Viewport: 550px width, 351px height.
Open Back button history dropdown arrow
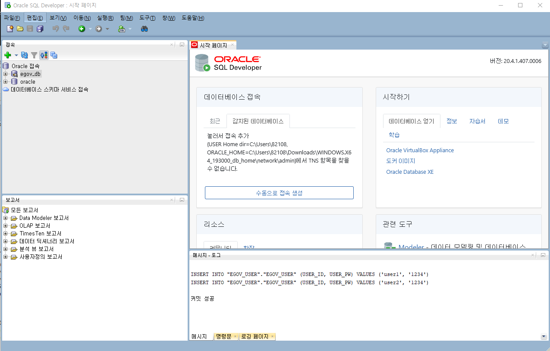point(90,29)
